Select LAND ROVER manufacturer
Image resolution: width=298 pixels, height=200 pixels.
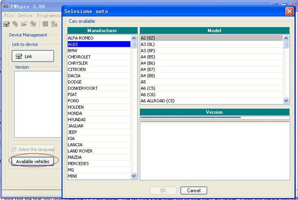(x=99, y=151)
